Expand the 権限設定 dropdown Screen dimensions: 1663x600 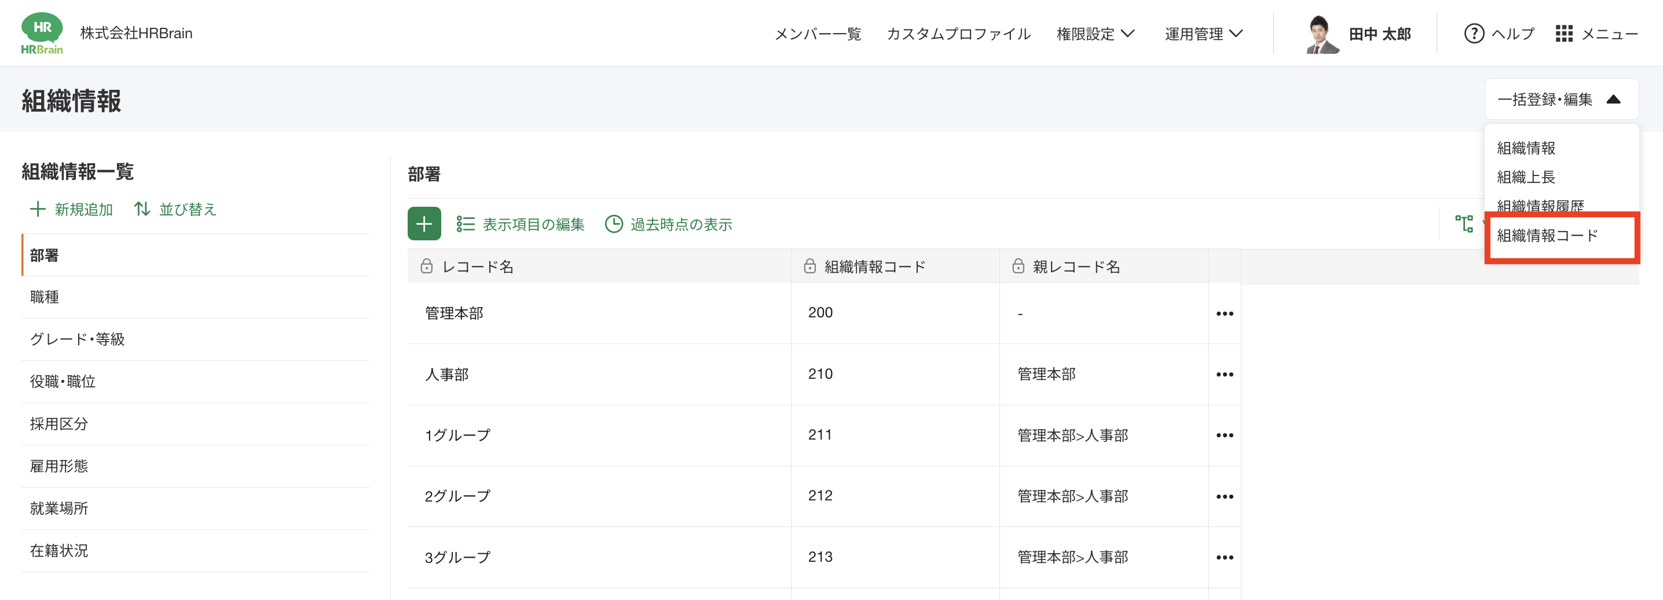(1095, 34)
